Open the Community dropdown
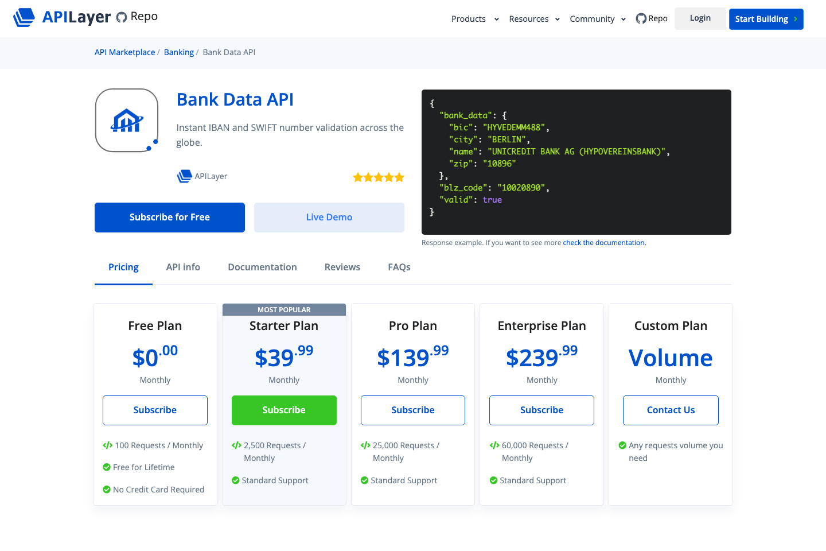 591,18
